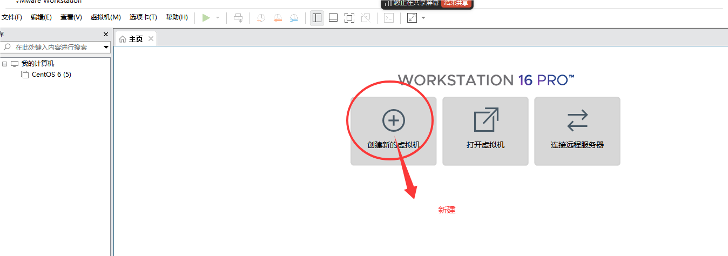728x256 pixels.
Task: Click the library search input field
Action: [x=56, y=47]
